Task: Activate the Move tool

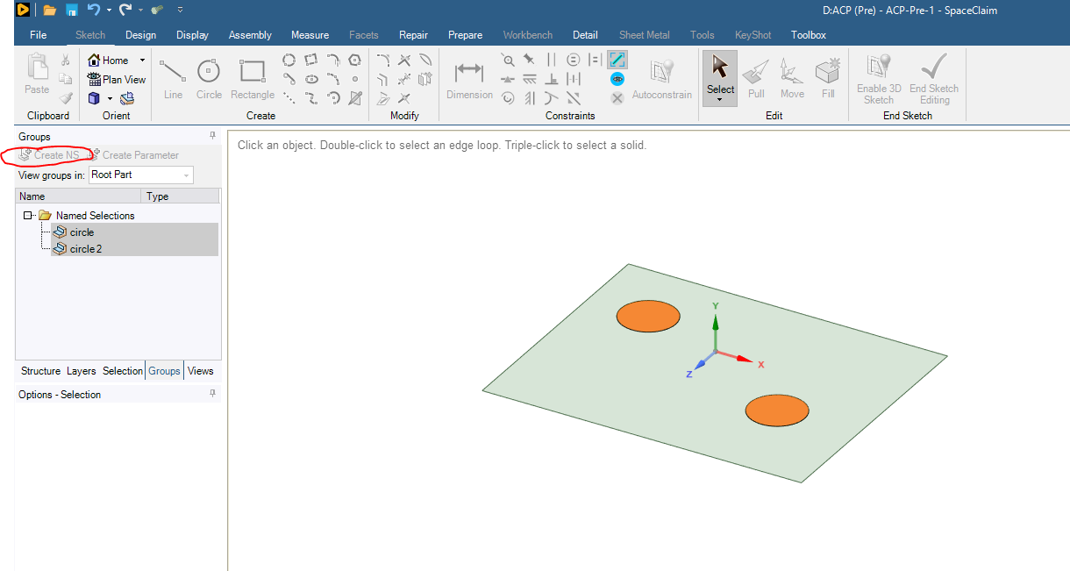Action: coord(792,79)
